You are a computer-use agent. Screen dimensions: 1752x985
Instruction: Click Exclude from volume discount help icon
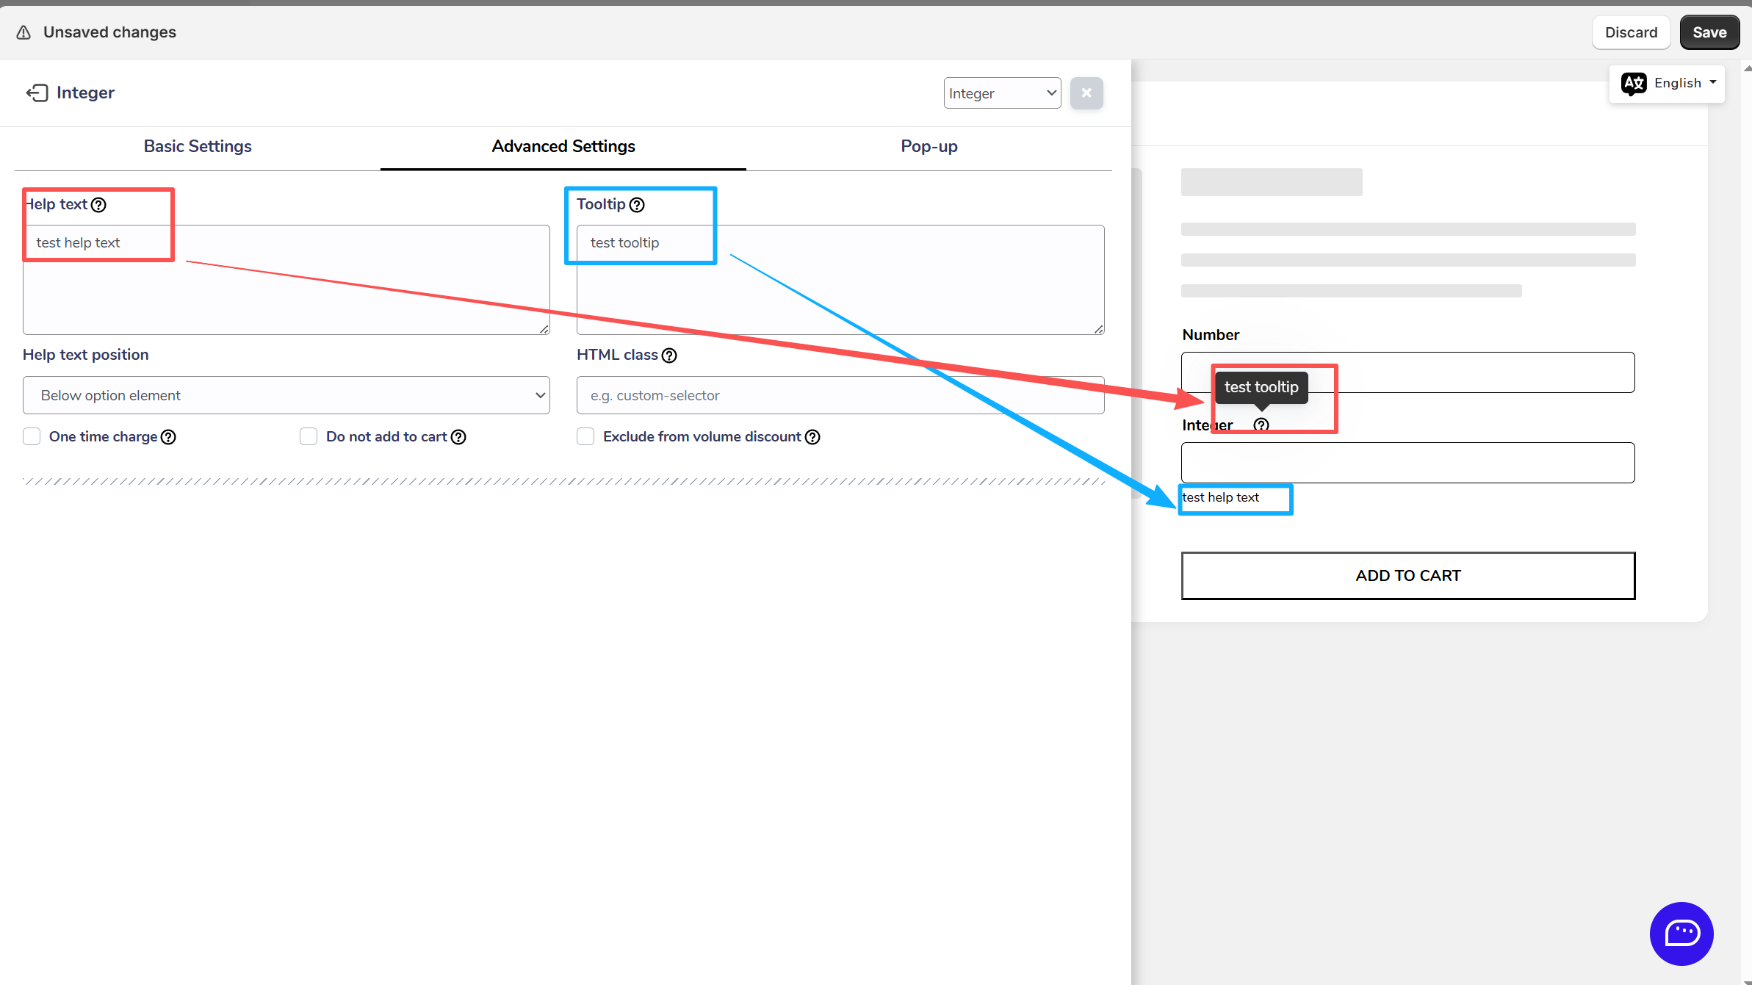812,437
